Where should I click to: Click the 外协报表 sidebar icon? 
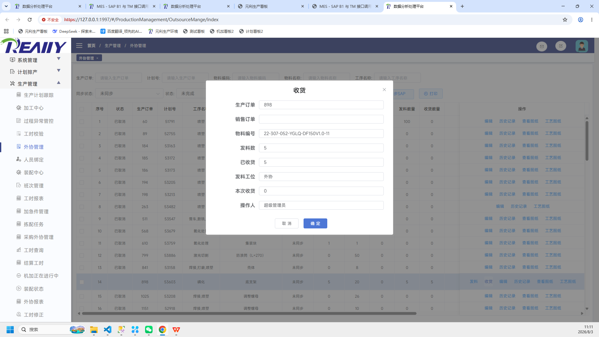[x=19, y=301]
